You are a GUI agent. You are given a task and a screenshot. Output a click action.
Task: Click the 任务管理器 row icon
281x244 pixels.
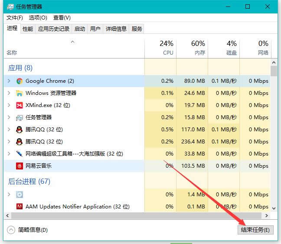click(20, 117)
